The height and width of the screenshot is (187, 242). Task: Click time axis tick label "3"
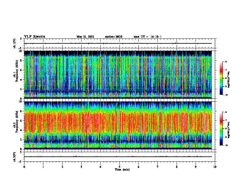coord(82,167)
